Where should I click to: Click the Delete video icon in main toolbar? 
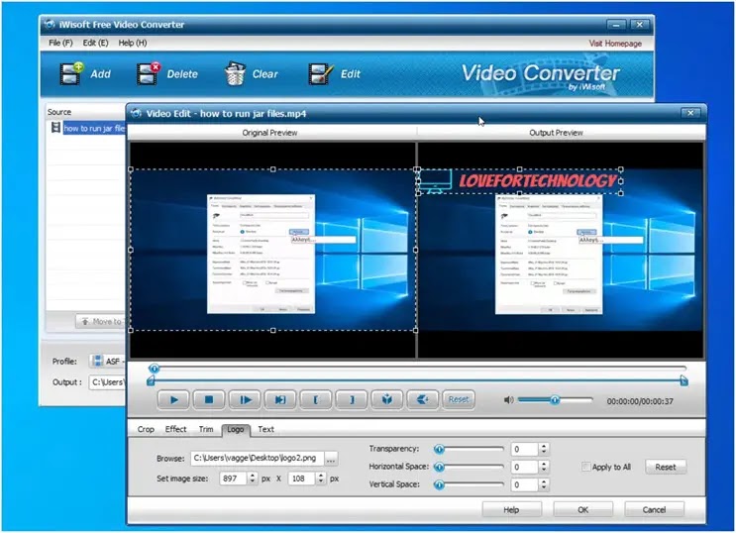pos(149,73)
